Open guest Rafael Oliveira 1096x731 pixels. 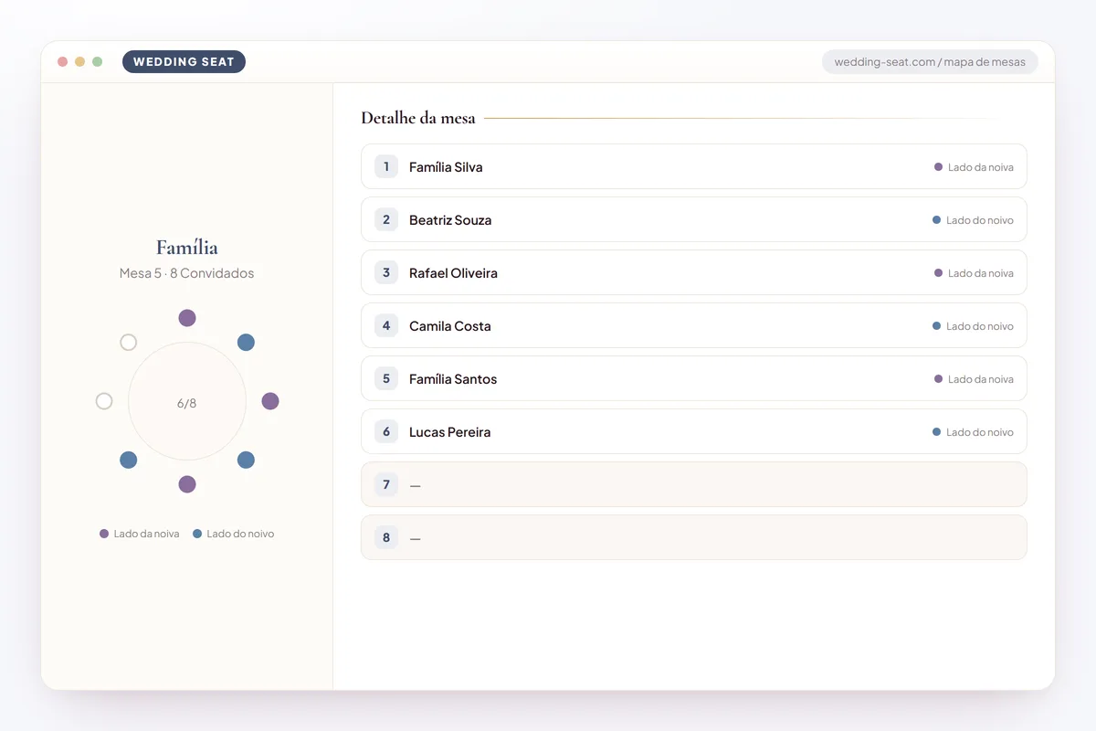[x=694, y=272]
